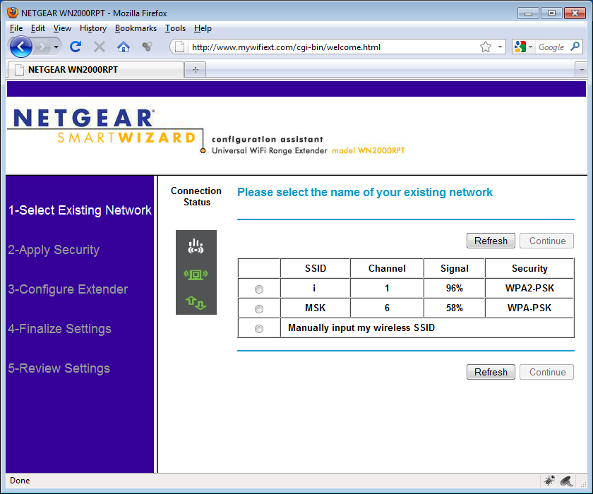The image size is (593, 494).
Task: Click the bug icon in the status bar
Action: coord(549,481)
